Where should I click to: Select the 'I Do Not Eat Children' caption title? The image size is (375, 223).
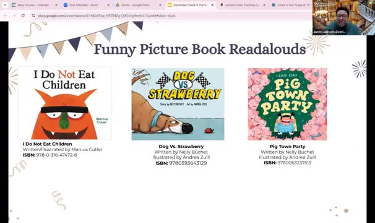coord(48,144)
